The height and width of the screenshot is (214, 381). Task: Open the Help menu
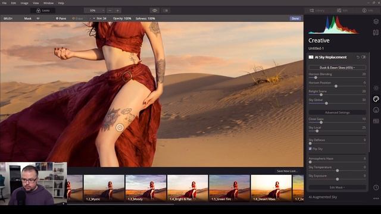(61, 3)
